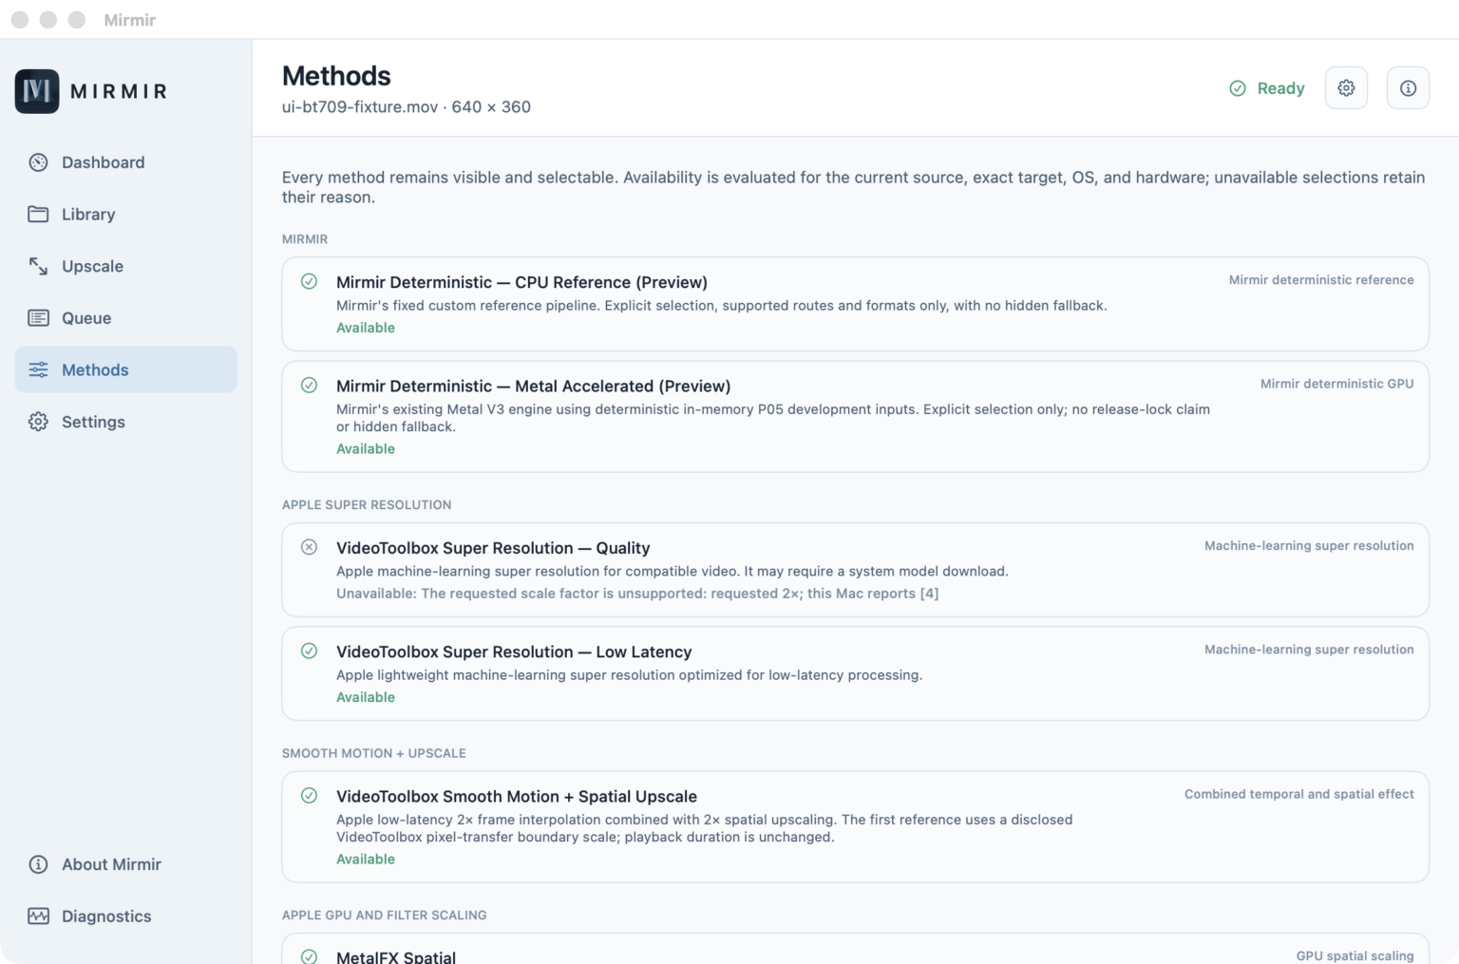Image resolution: width=1459 pixels, height=964 pixels.
Task: Click the Methods page heading
Action: 336,76
